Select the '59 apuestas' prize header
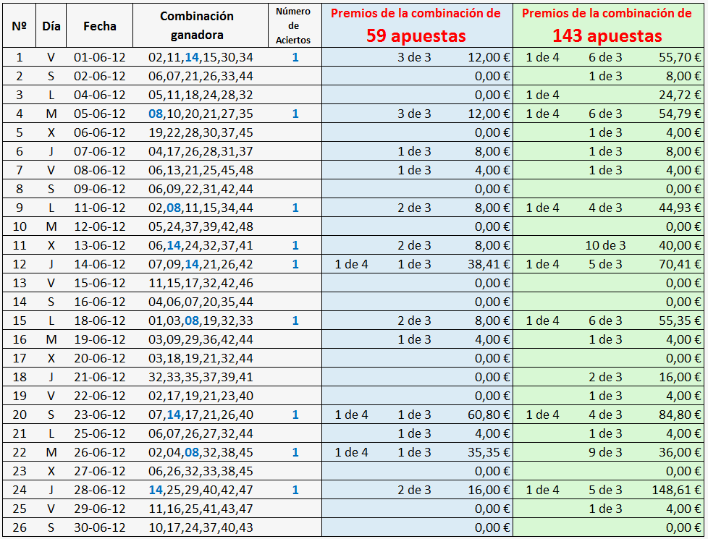 (416, 35)
